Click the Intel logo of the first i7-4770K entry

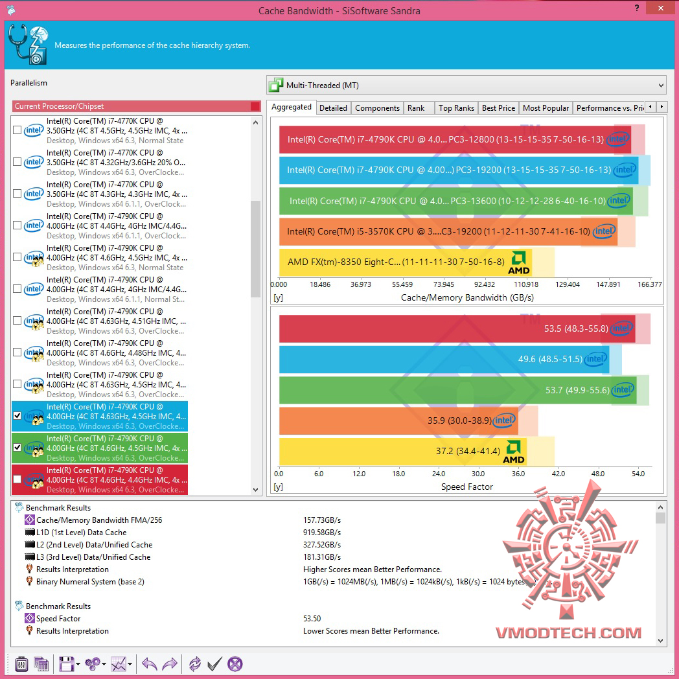(34, 130)
